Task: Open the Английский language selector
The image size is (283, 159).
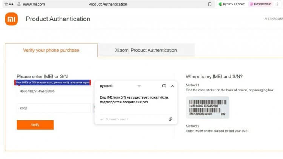Action: click(274, 19)
